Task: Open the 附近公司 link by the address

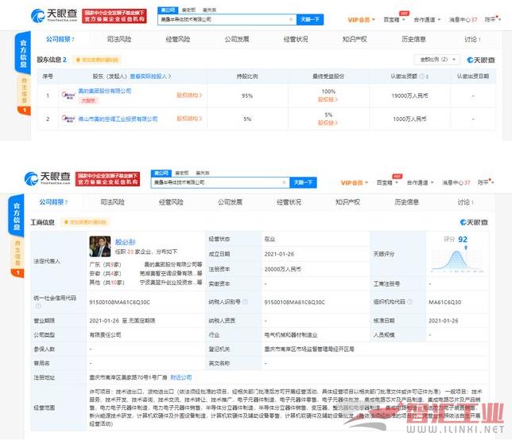Action: (x=181, y=377)
